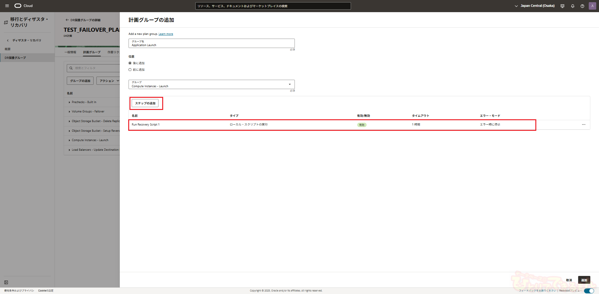
Task: Open the Japan Central (Osaka) region selector
Action: click(534, 6)
